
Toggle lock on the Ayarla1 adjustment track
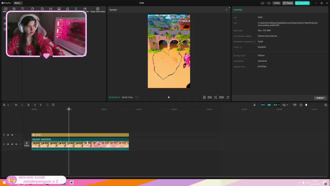[x=8, y=135]
